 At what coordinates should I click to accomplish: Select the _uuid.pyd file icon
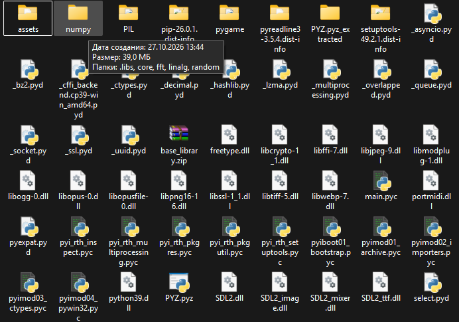pos(129,135)
